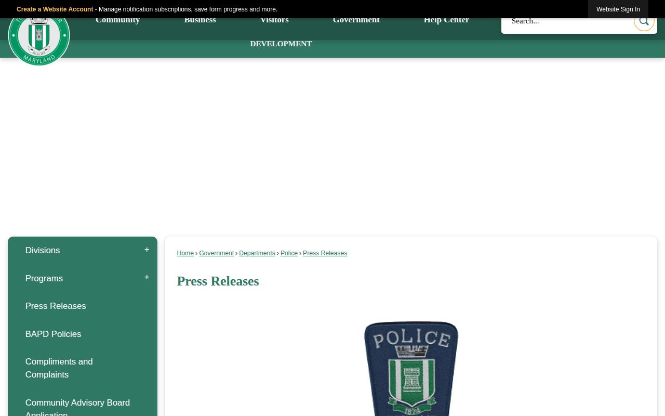Open the Help Center menu
This screenshot has height=416, width=665.
tap(446, 21)
